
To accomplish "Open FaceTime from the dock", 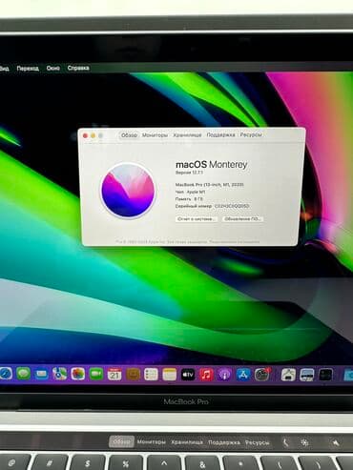I will pos(96,375).
